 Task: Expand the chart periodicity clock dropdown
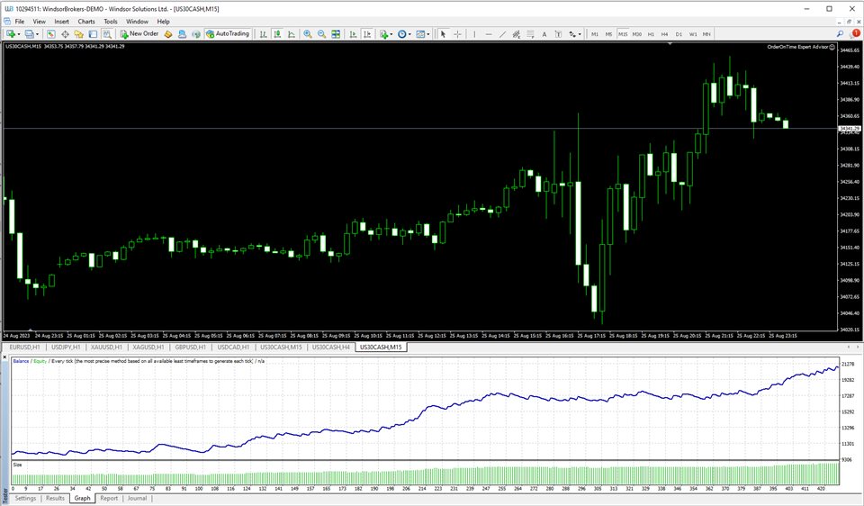point(409,34)
